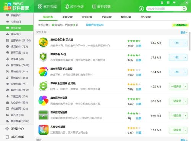
Task: Click 一键安装 for 360安全浏览器
Action: click(x=176, y=87)
